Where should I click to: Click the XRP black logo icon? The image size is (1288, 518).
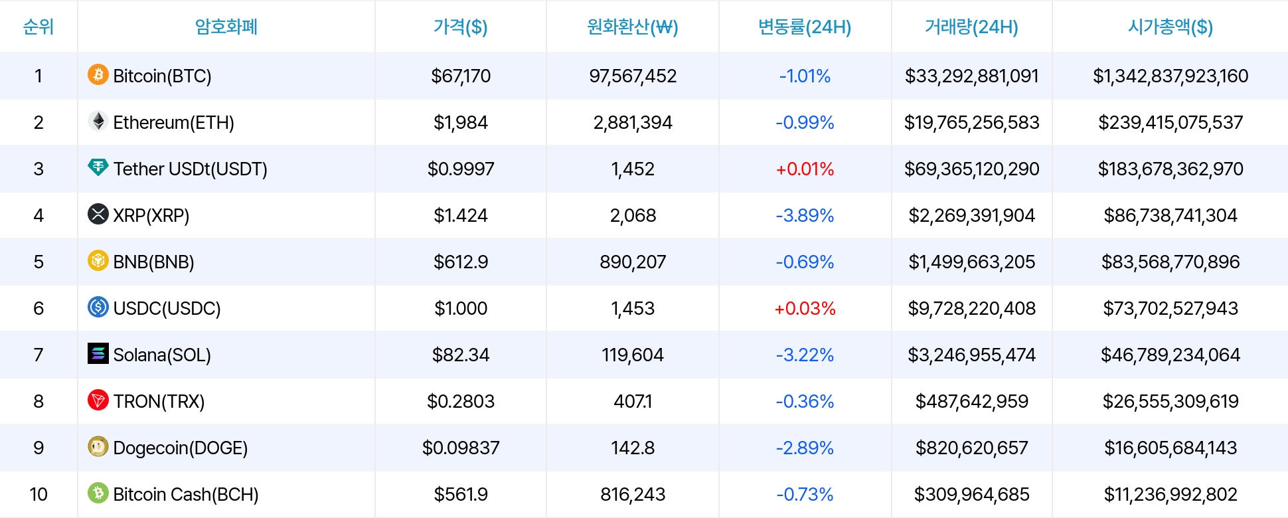(98, 214)
